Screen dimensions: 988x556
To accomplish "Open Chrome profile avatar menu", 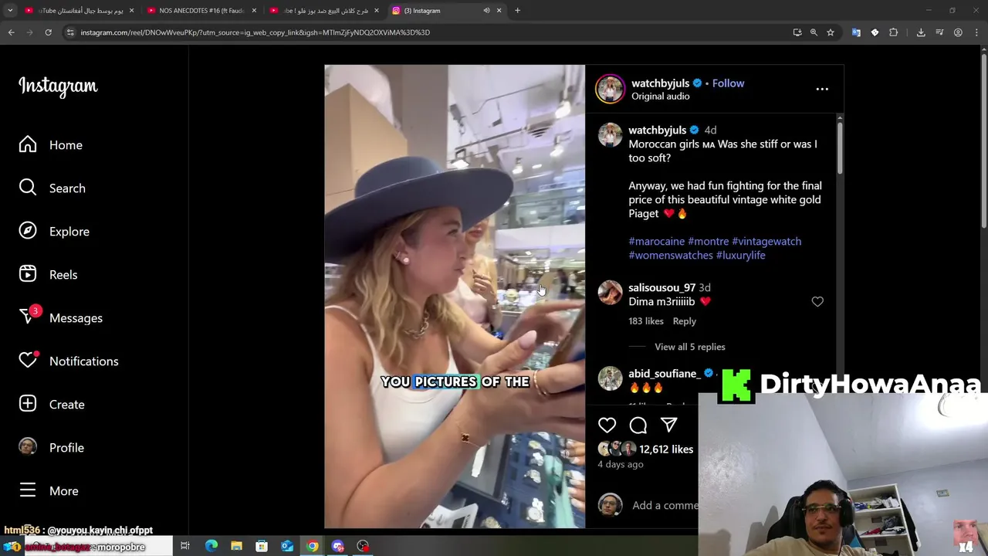I will (x=958, y=32).
